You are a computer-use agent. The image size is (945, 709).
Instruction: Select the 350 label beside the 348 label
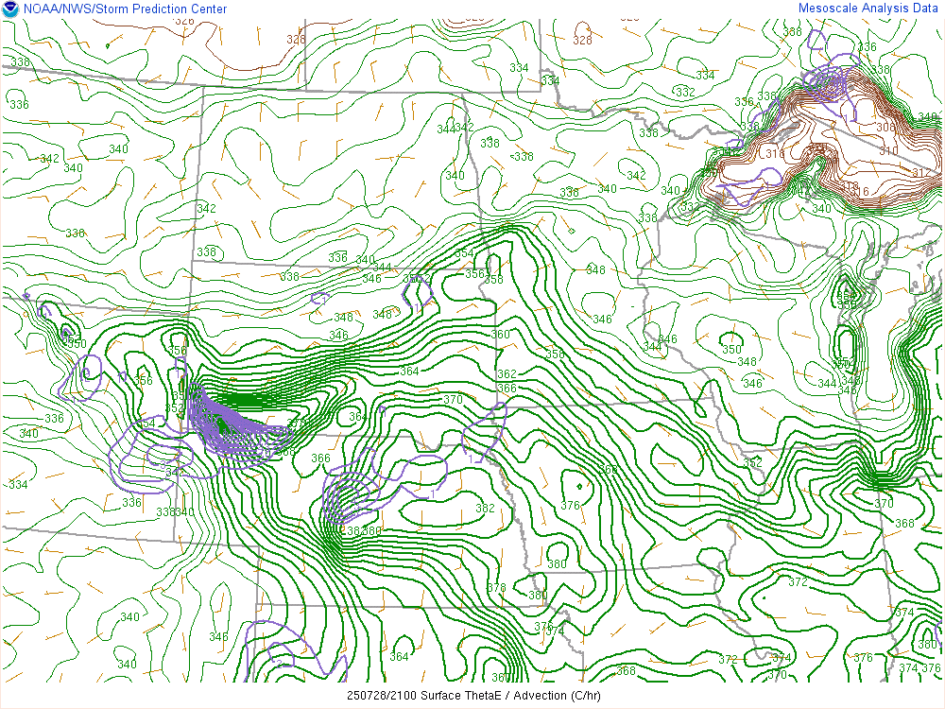[x=731, y=350]
